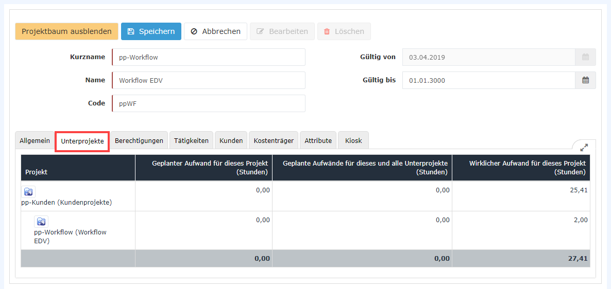Click the Kurzname field containing pp-Workflow

(209, 57)
